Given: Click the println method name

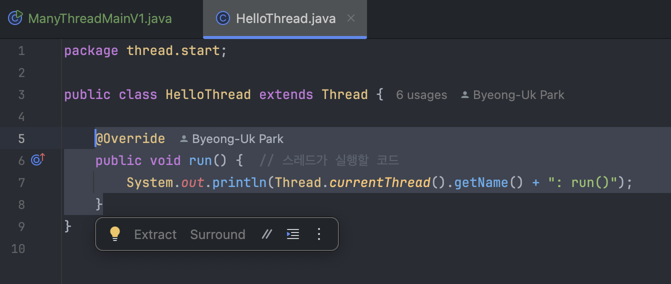Looking at the screenshot, I should tap(239, 182).
